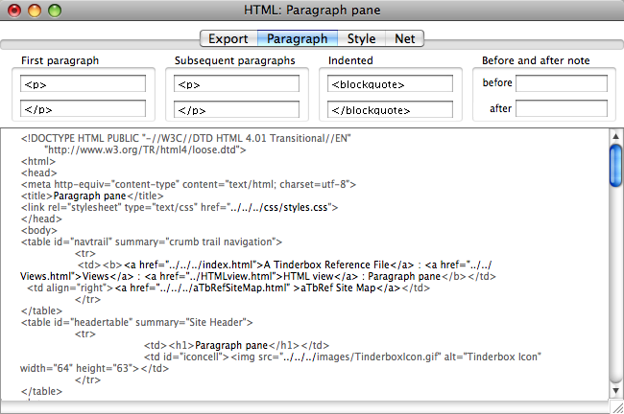The height and width of the screenshot is (414, 624).
Task: Click the 'before' note input field
Action: tap(562, 83)
